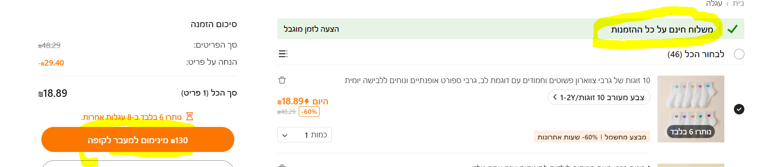Click the 'עגלה' breadcrumb item

click(714, 4)
